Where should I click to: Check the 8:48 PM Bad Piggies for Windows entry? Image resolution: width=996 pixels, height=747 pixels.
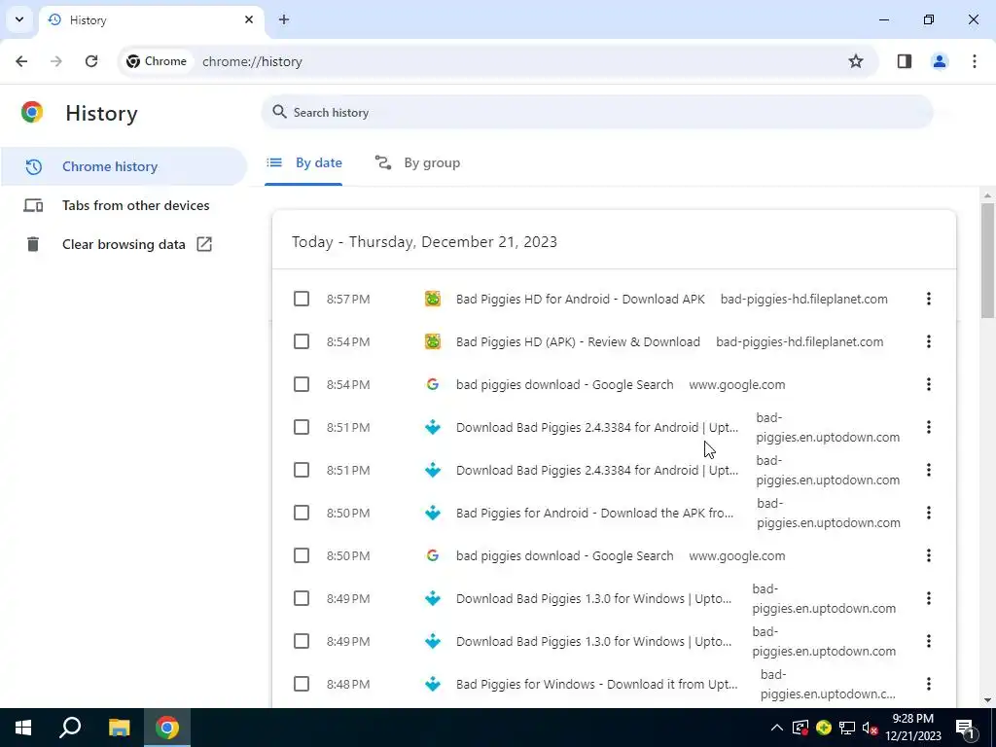(302, 684)
